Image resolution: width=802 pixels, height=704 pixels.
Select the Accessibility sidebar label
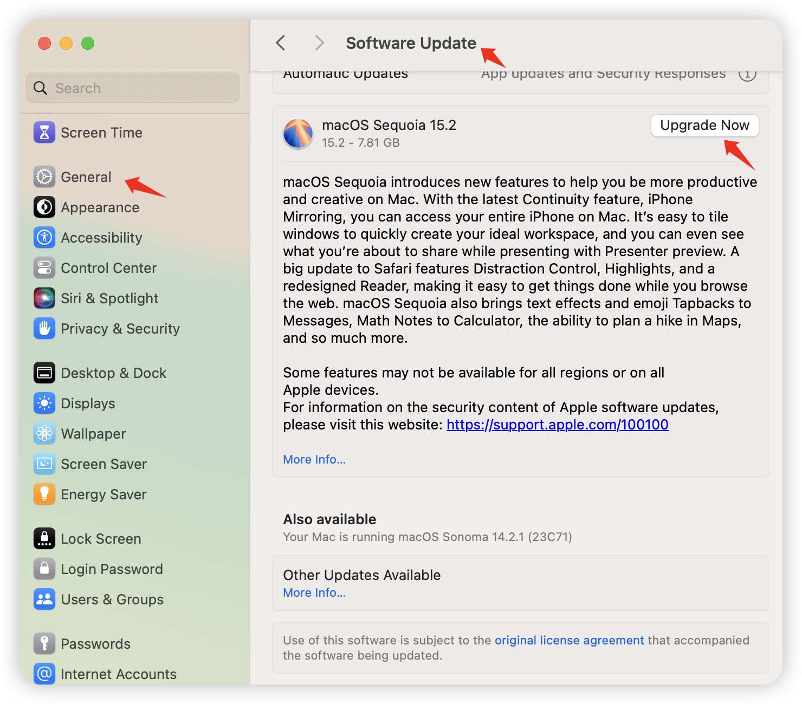click(x=102, y=238)
